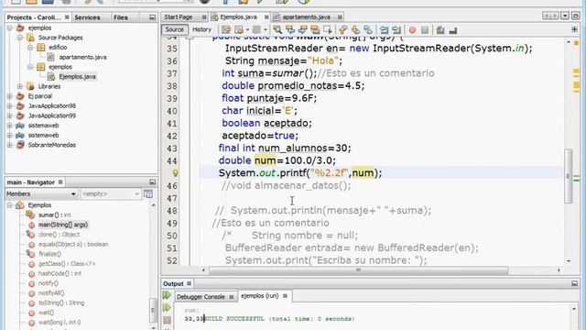Viewport: 586px width, 330px height.
Task: Click line number 46 in editor gutter
Action: (x=172, y=185)
